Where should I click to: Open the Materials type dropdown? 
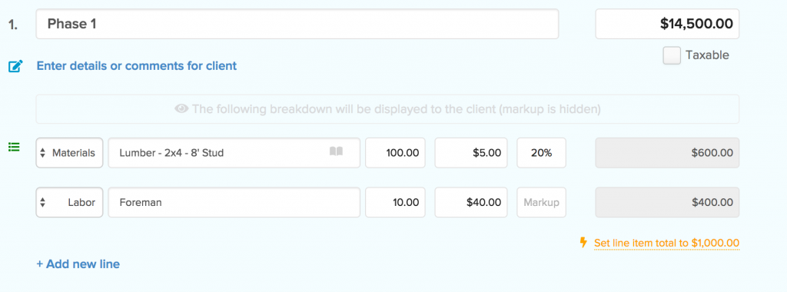tap(69, 152)
